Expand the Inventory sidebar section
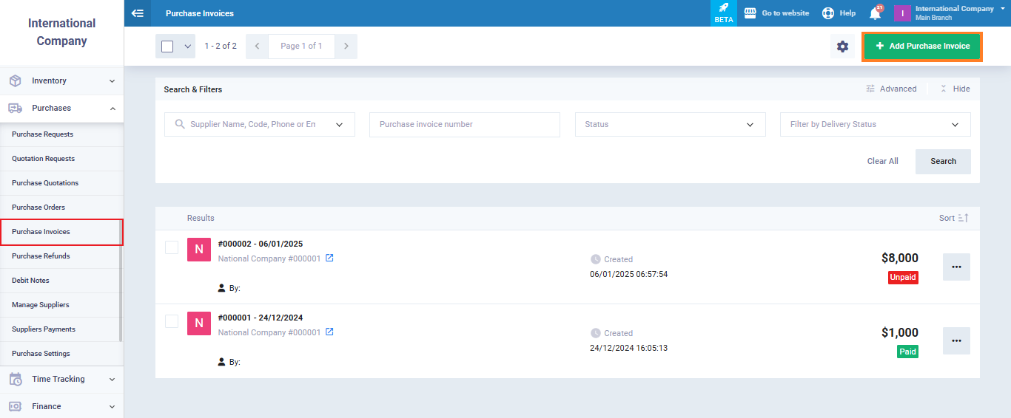 click(62, 80)
